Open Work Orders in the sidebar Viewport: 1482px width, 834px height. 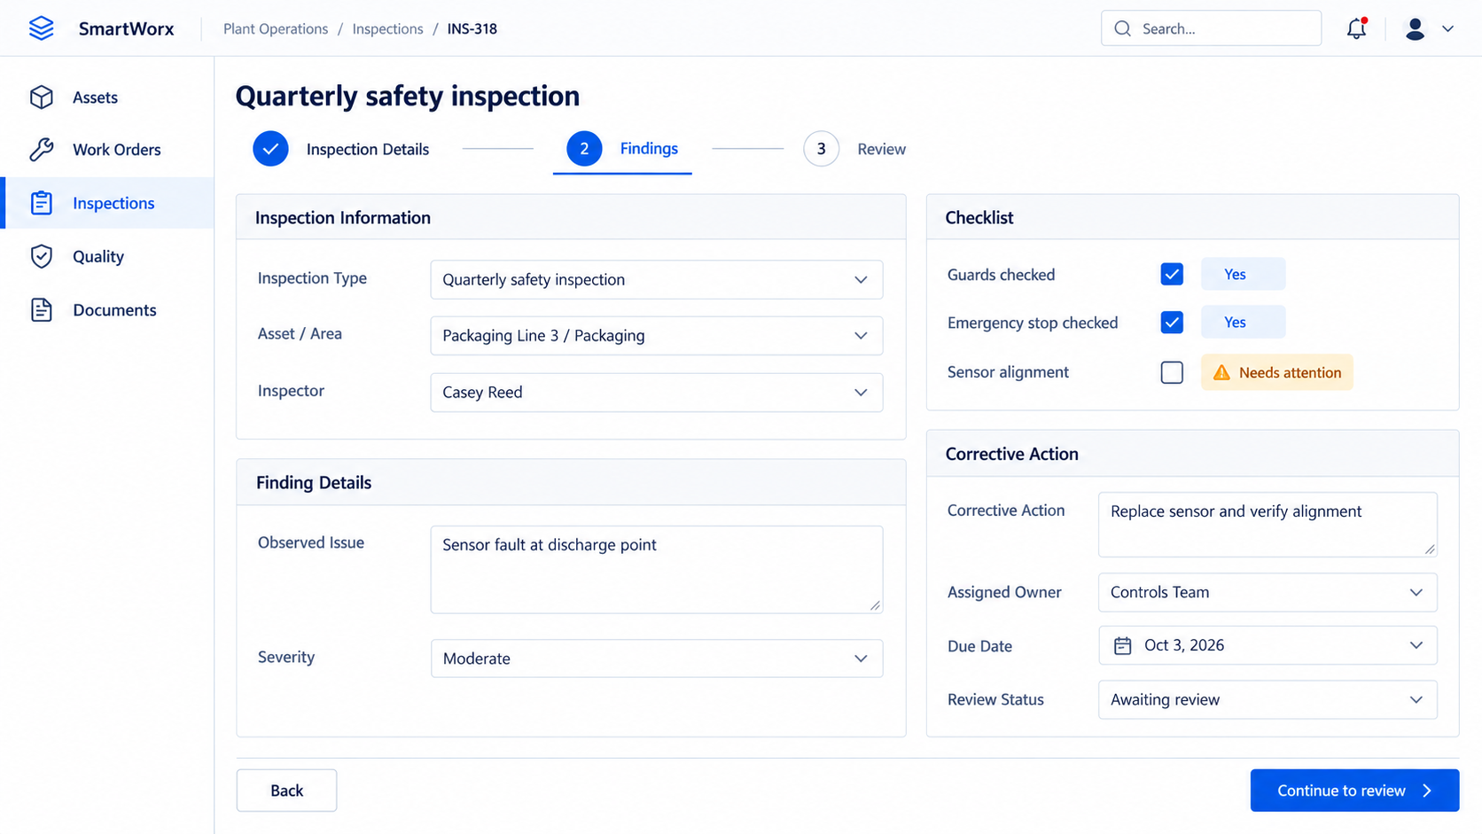click(x=107, y=150)
